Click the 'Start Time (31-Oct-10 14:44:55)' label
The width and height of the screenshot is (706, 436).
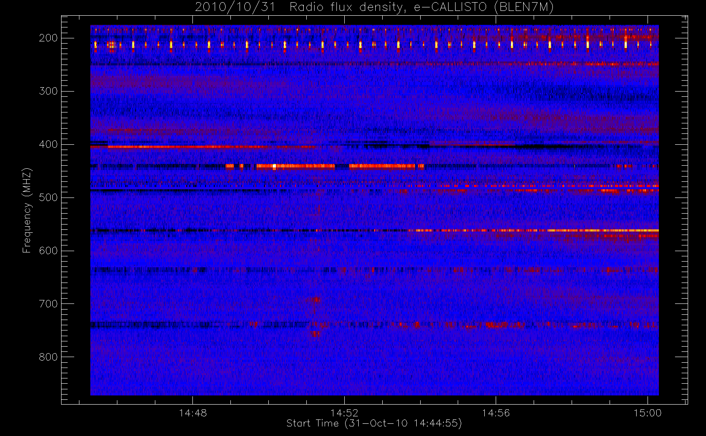[x=374, y=423]
